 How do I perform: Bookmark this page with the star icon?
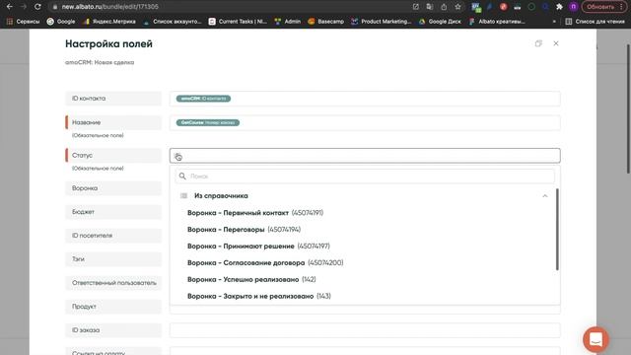point(457,7)
